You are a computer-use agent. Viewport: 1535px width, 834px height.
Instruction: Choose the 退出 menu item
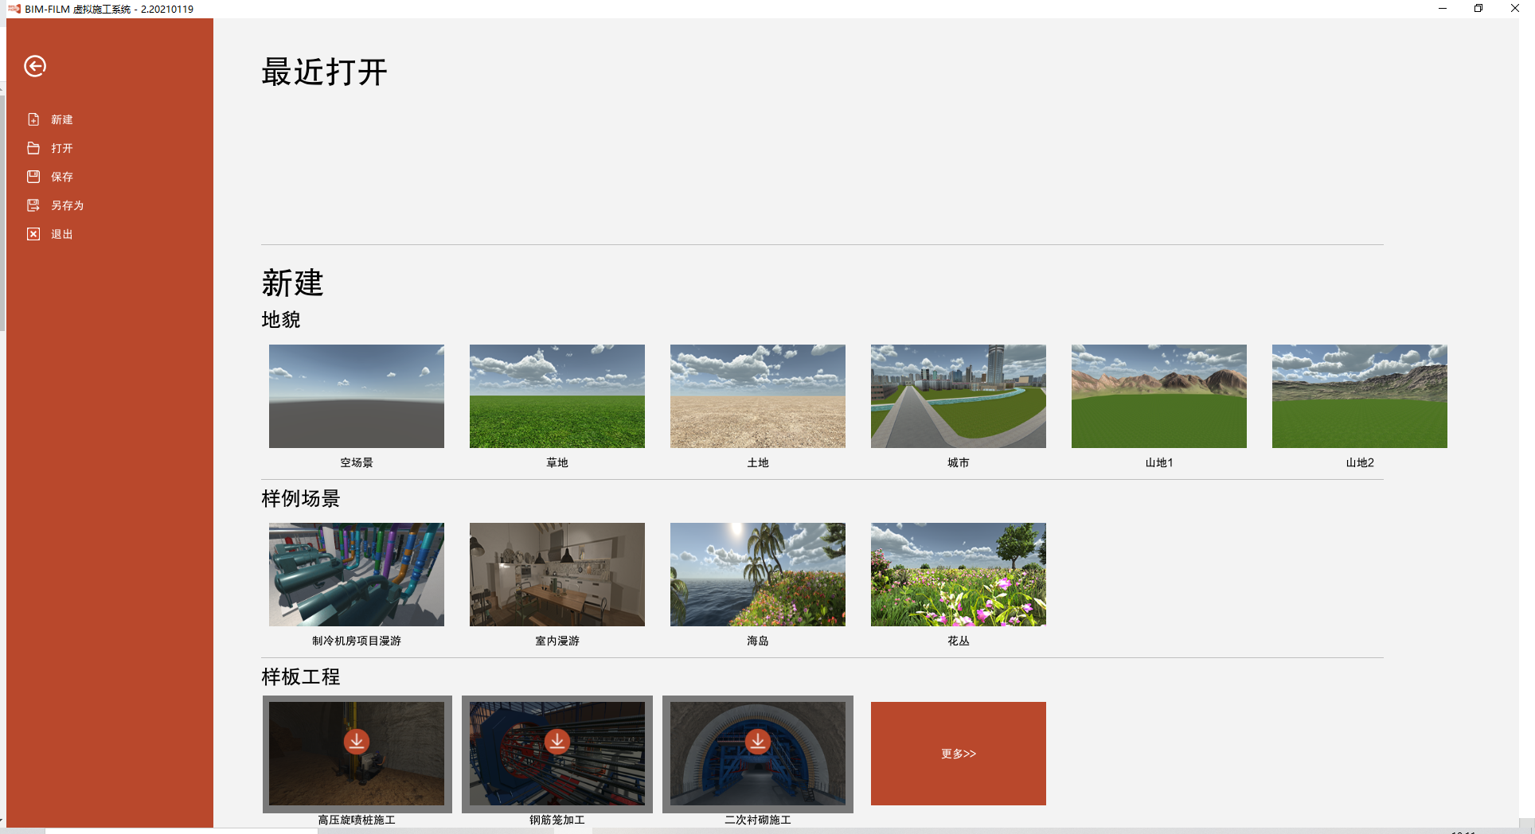(x=61, y=234)
